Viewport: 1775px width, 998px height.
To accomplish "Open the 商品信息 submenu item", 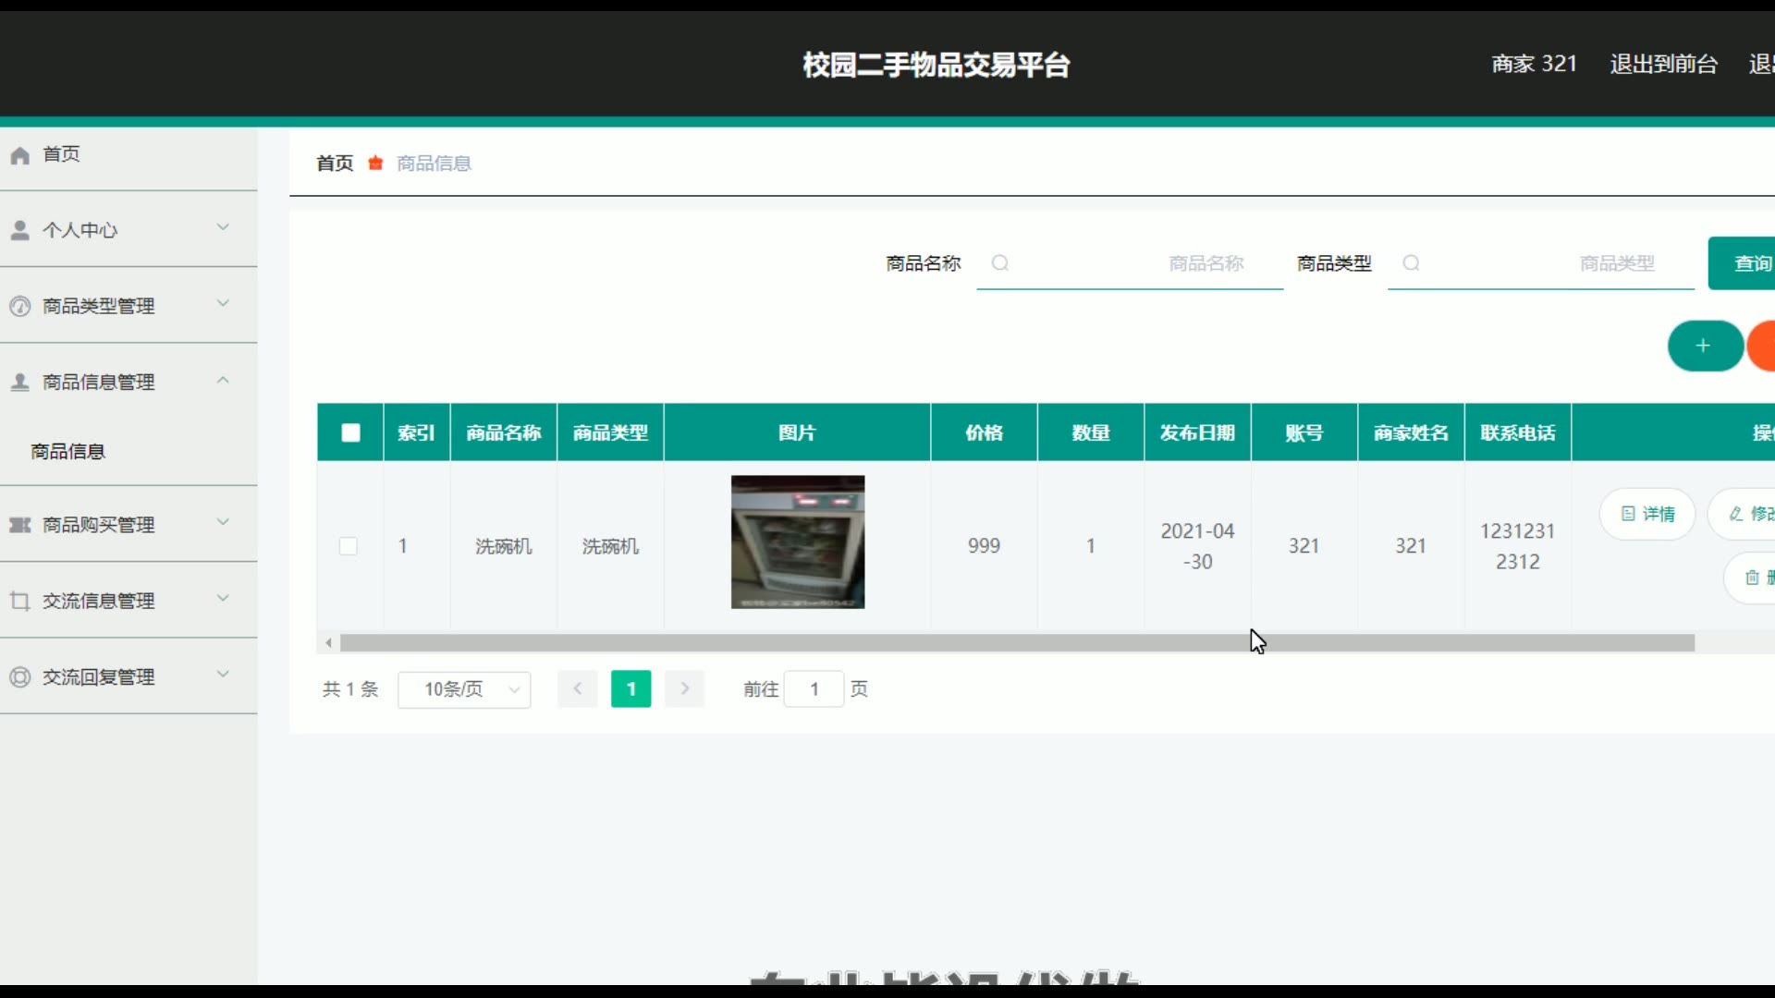I will (68, 451).
